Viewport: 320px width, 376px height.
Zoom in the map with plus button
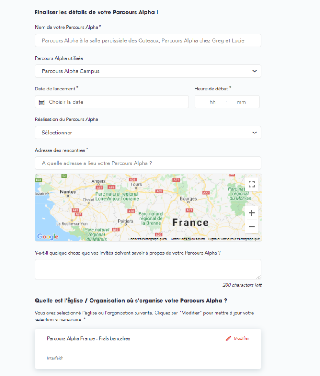pos(252,213)
